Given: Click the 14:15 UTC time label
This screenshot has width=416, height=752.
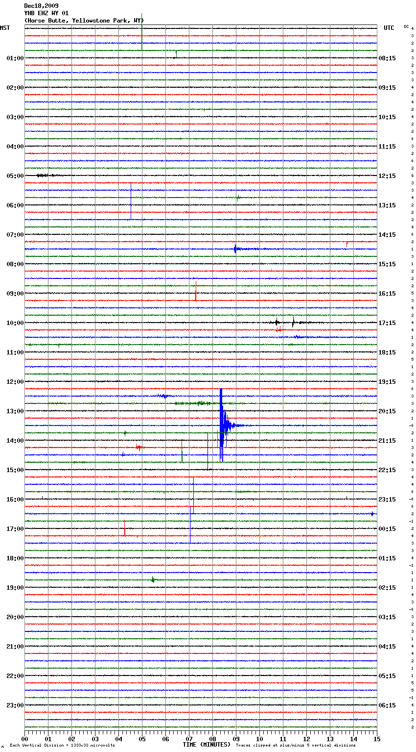Looking at the screenshot, I should [387, 235].
